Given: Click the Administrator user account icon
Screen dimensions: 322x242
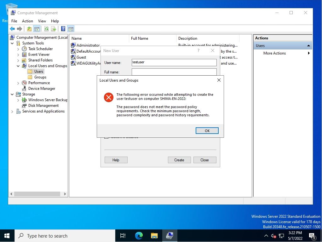Looking at the screenshot, I should point(73,45).
